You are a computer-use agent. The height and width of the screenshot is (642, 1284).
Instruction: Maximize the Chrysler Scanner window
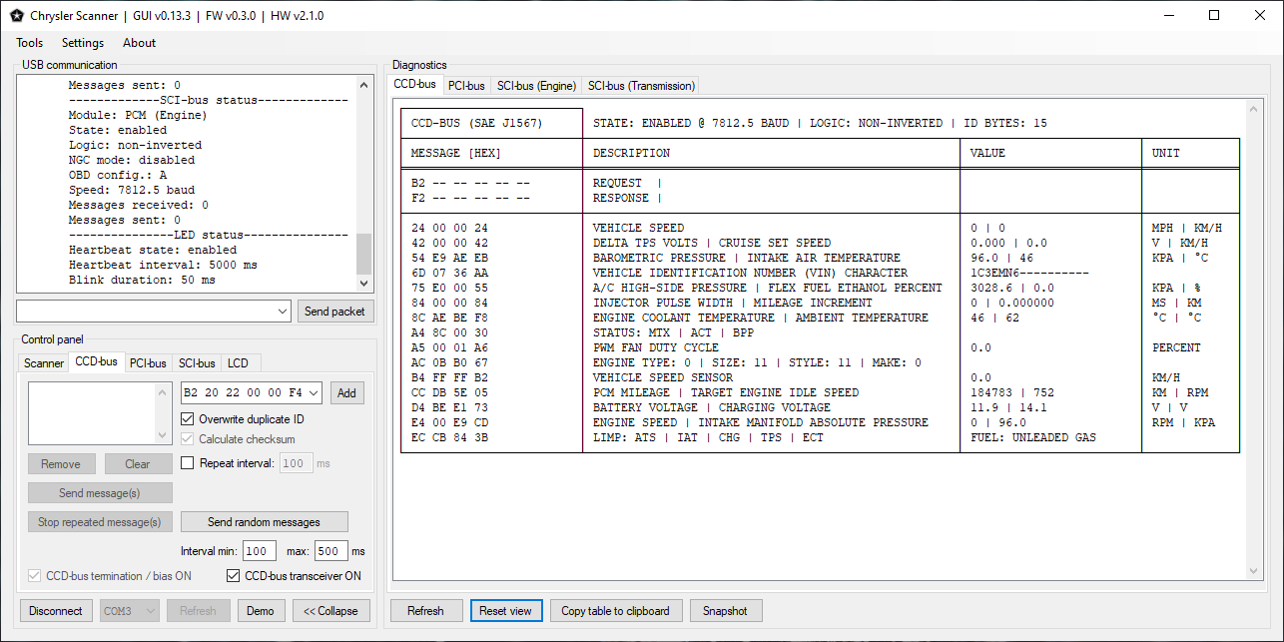[1214, 15]
